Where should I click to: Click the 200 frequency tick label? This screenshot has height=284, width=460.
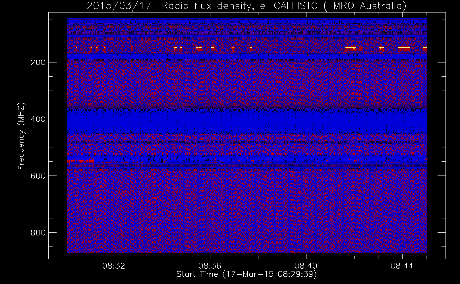[x=38, y=62]
